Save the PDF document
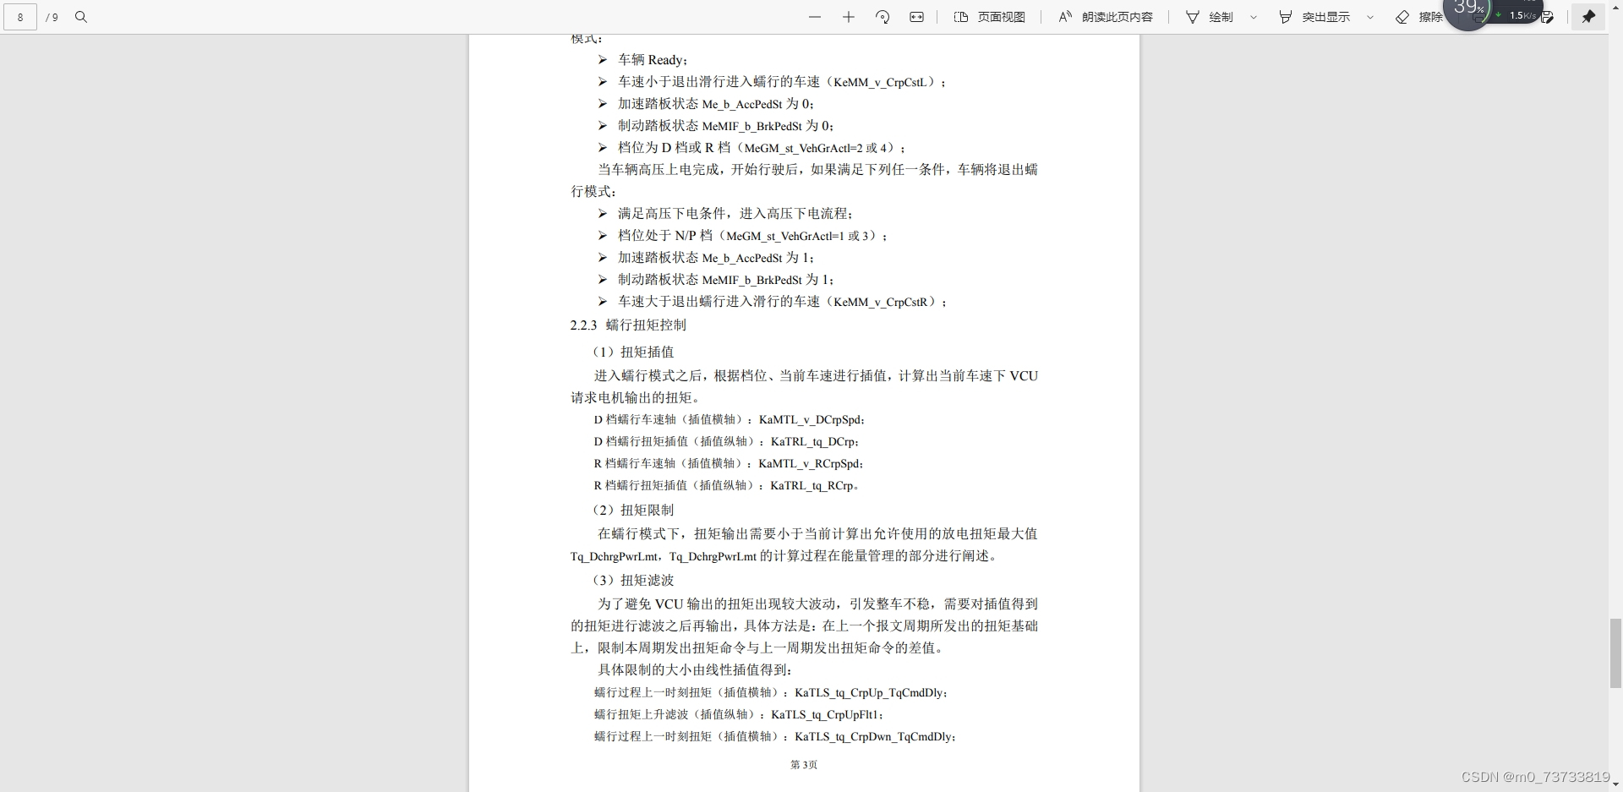The image size is (1623, 792). pyautogui.click(x=1547, y=17)
